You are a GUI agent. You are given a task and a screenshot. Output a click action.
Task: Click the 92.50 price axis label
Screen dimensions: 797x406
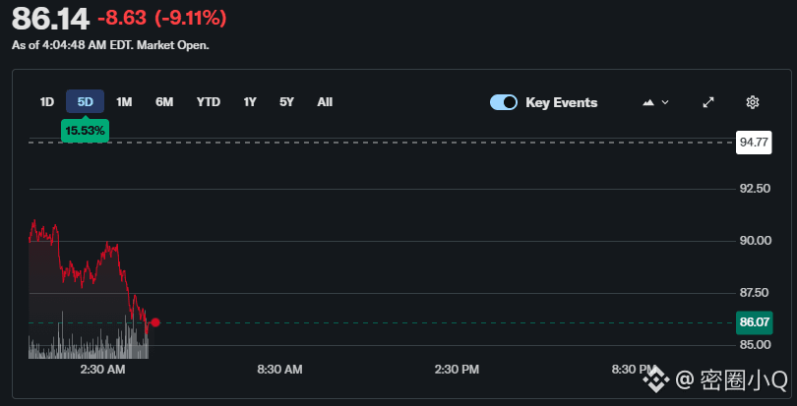click(x=755, y=189)
